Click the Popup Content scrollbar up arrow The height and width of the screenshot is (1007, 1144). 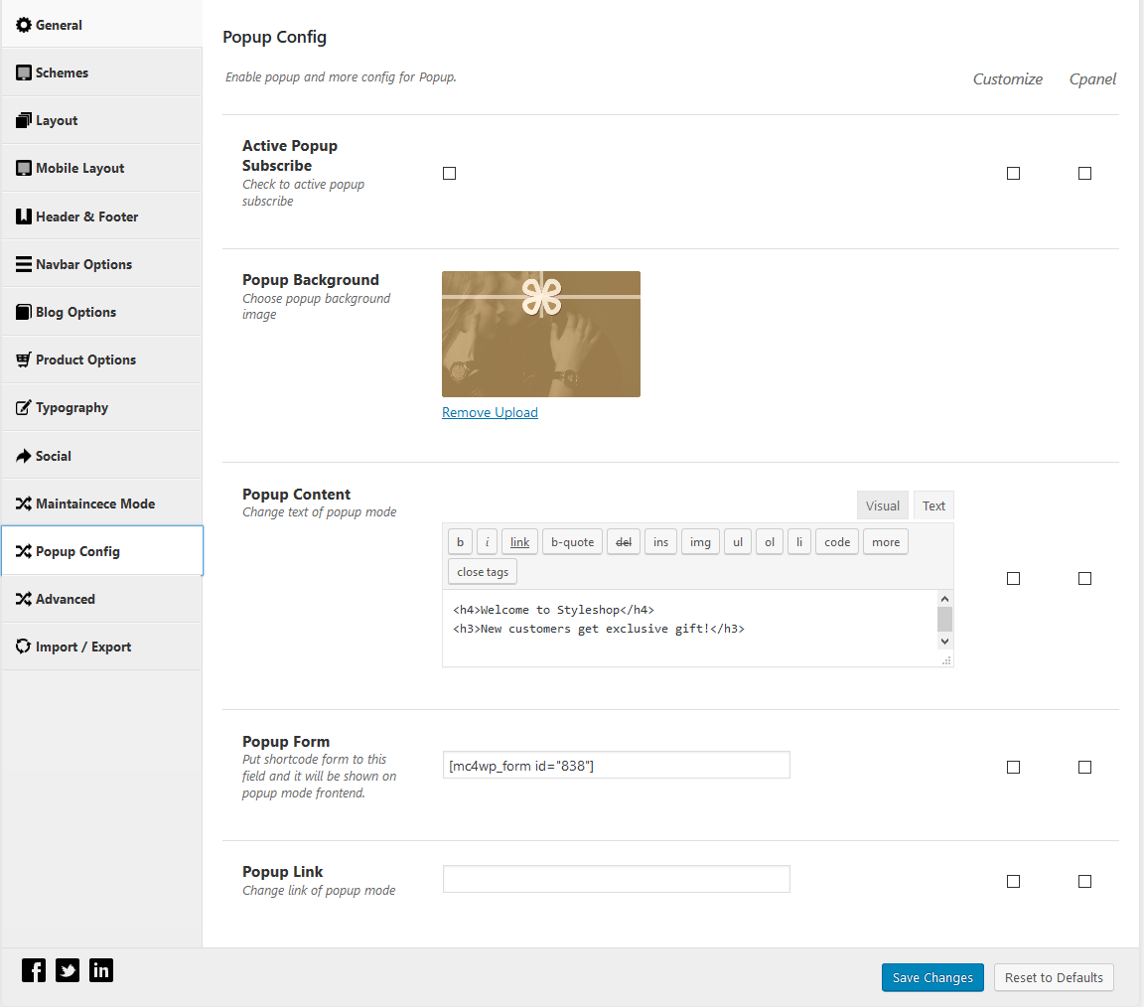(944, 599)
